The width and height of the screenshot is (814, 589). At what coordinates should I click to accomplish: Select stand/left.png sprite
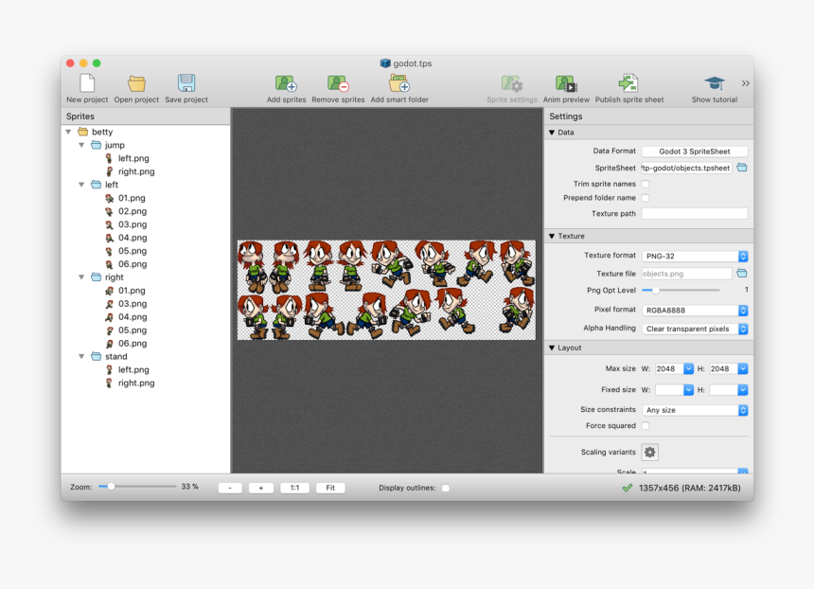pos(133,370)
